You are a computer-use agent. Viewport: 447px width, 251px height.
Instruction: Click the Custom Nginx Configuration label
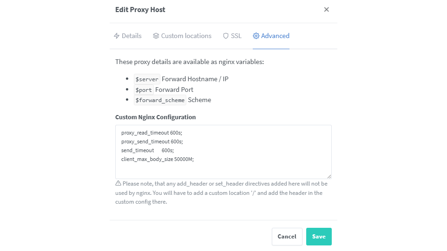[155, 117]
